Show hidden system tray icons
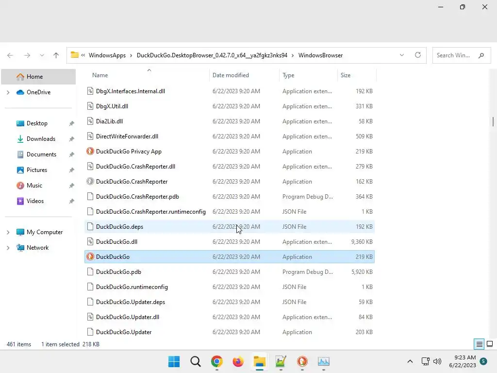The width and height of the screenshot is (497, 373). (410, 361)
